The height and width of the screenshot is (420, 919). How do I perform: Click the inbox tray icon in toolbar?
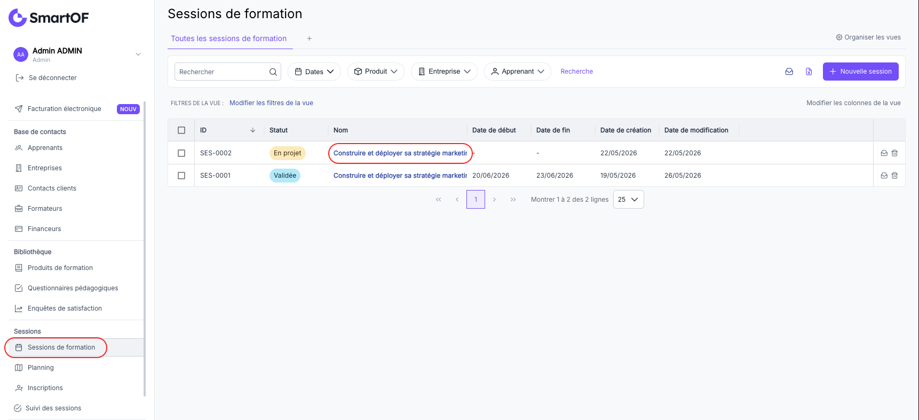(789, 72)
